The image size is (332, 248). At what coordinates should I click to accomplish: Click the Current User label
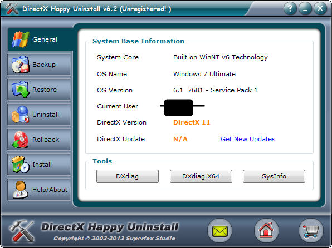click(118, 106)
